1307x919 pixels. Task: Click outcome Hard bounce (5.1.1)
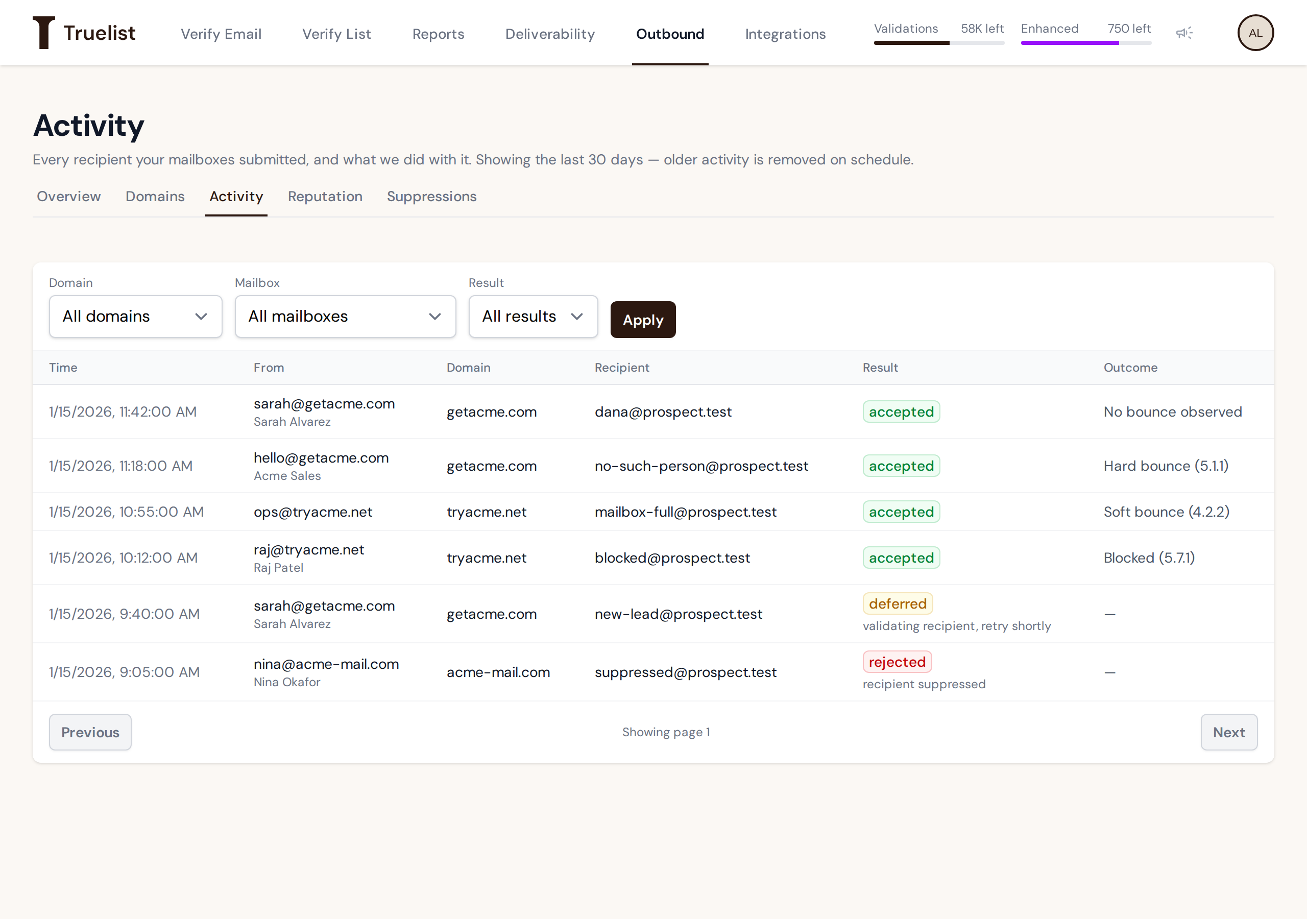[1166, 466]
